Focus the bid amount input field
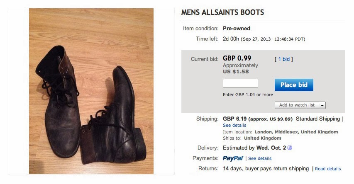354x184 pixels. [x=240, y=83]
